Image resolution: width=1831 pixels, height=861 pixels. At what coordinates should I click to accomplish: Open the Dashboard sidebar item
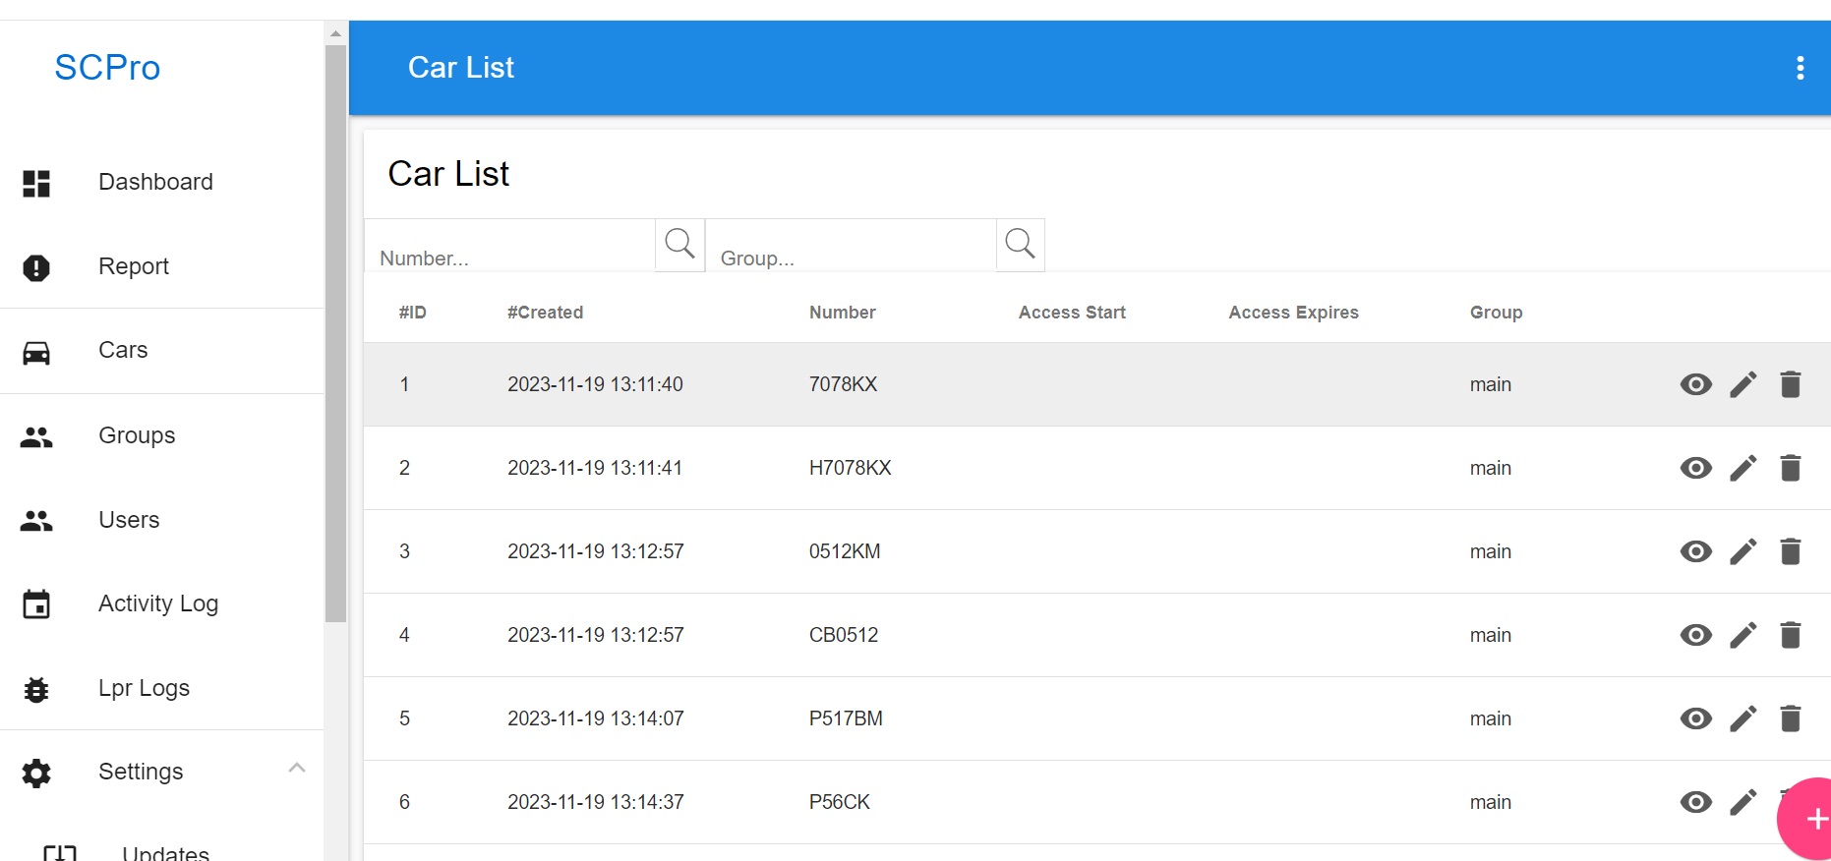pos(155,182)
